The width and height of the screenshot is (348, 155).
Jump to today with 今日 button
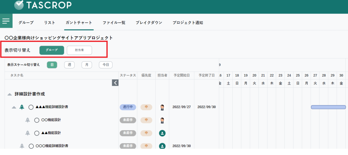click(106, 65)
